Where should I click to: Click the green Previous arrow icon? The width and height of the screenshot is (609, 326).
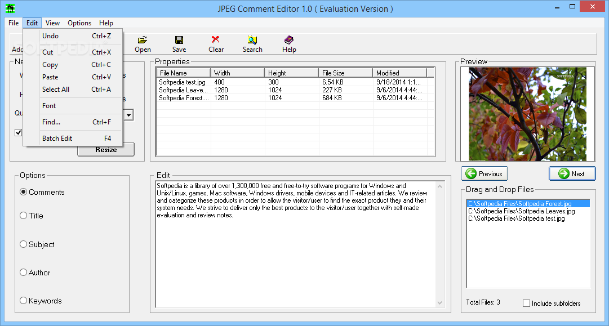[x=471, y=173]
